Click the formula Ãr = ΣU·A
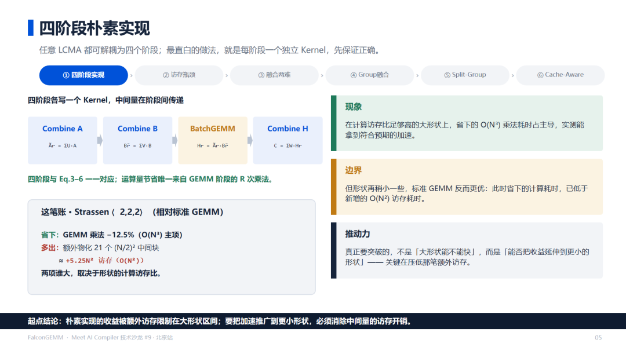626x347 pixels. coord(63,145)
